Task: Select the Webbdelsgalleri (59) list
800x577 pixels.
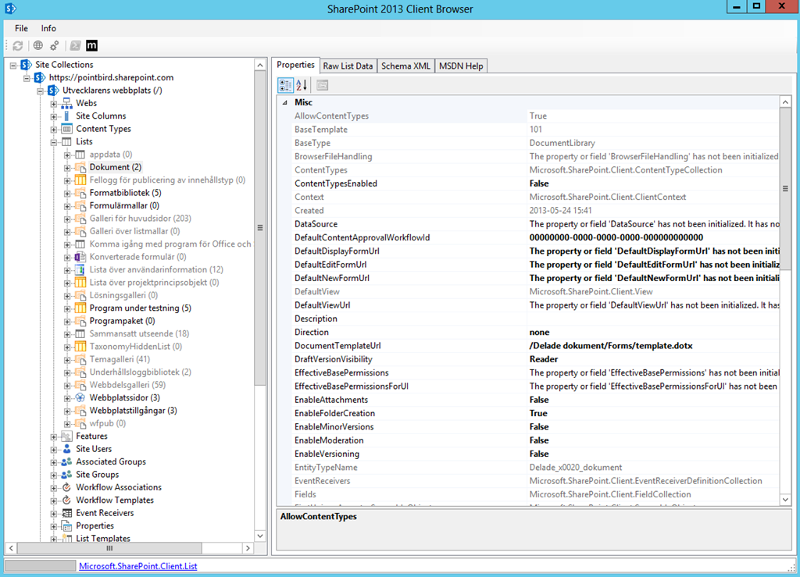Action: 127,385
